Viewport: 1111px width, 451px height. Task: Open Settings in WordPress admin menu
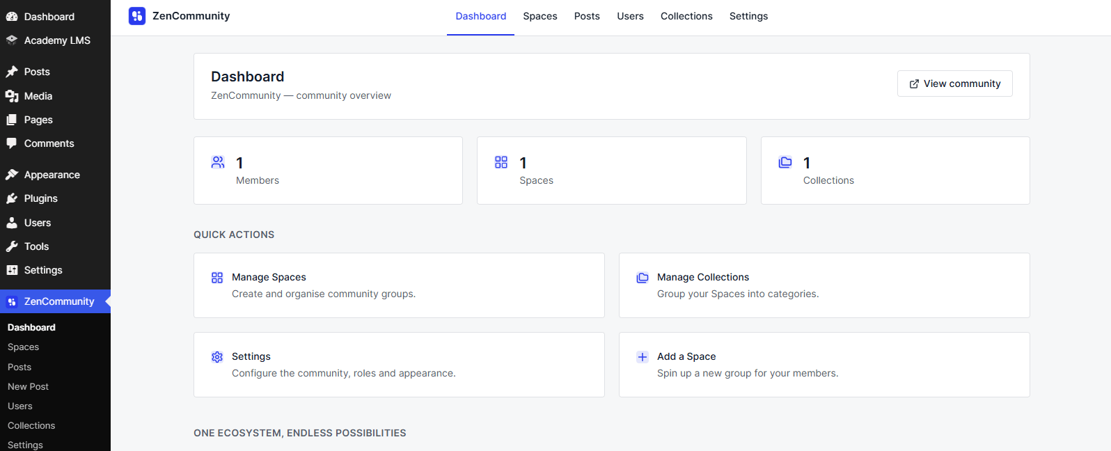coord(55,270)
